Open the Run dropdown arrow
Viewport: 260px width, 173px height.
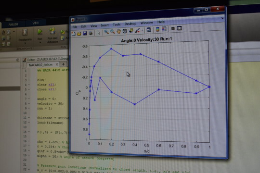40,43
